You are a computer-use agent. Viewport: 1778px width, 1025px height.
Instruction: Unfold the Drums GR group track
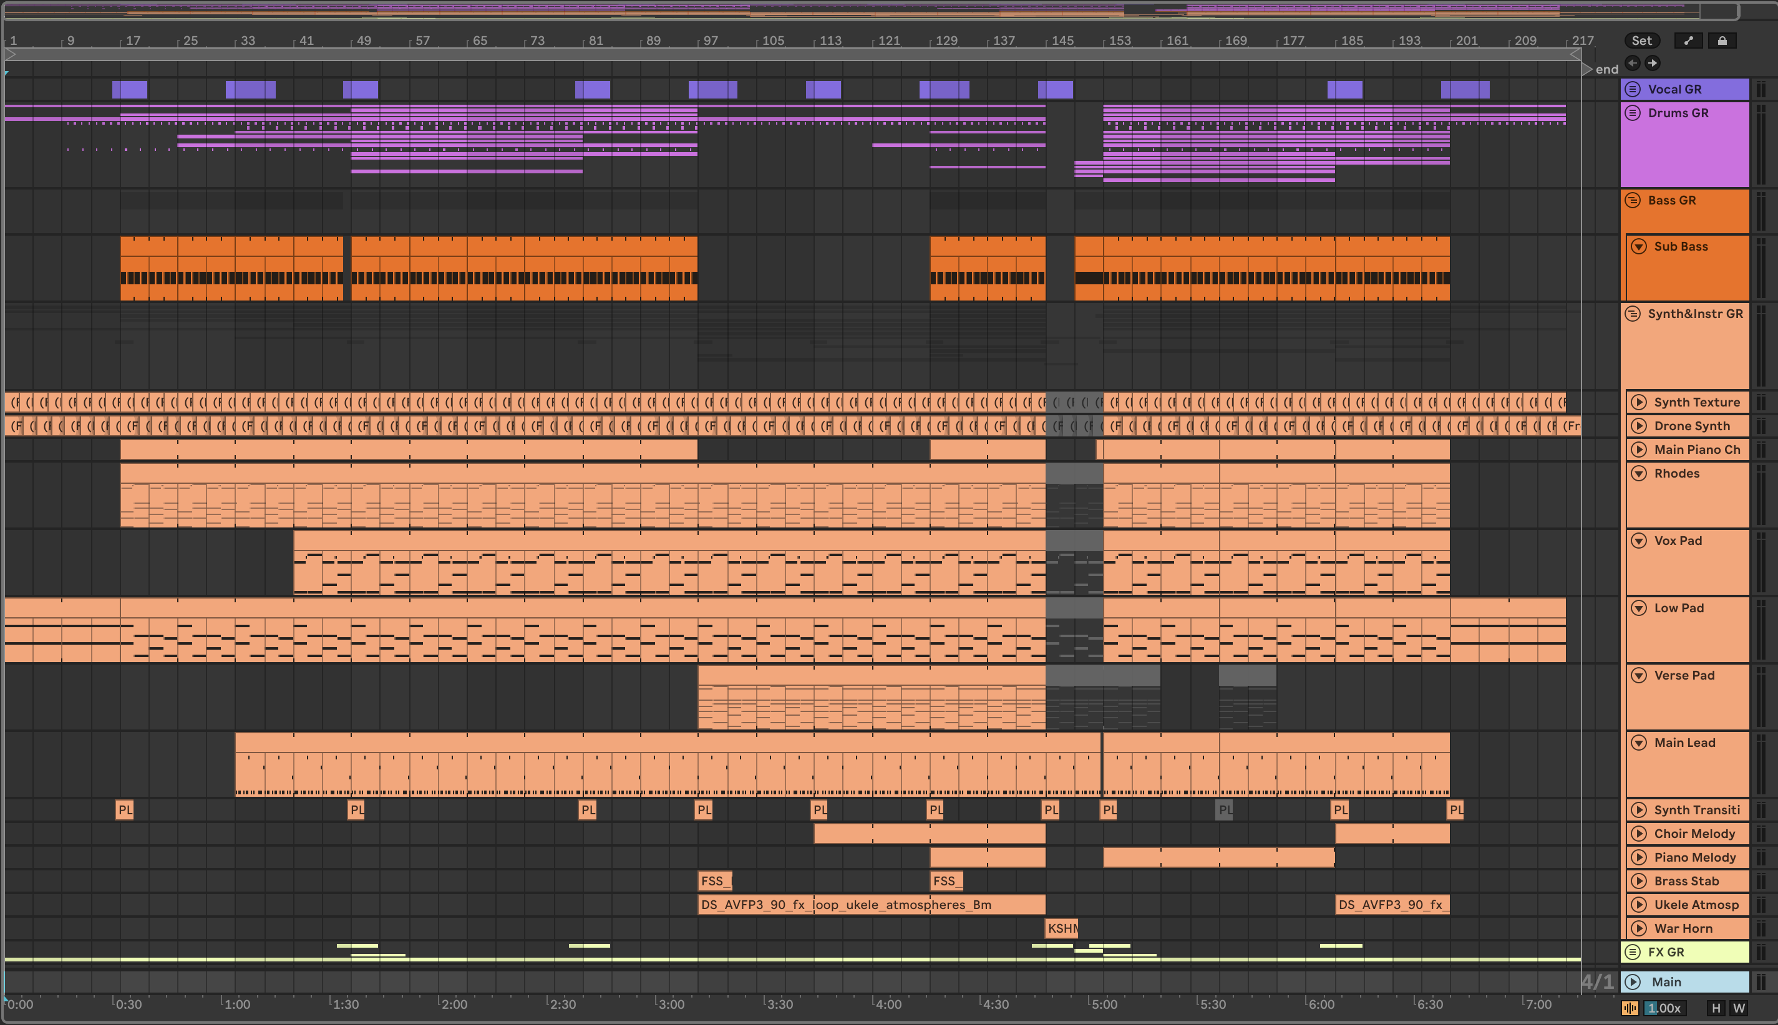pos(1633,113)
